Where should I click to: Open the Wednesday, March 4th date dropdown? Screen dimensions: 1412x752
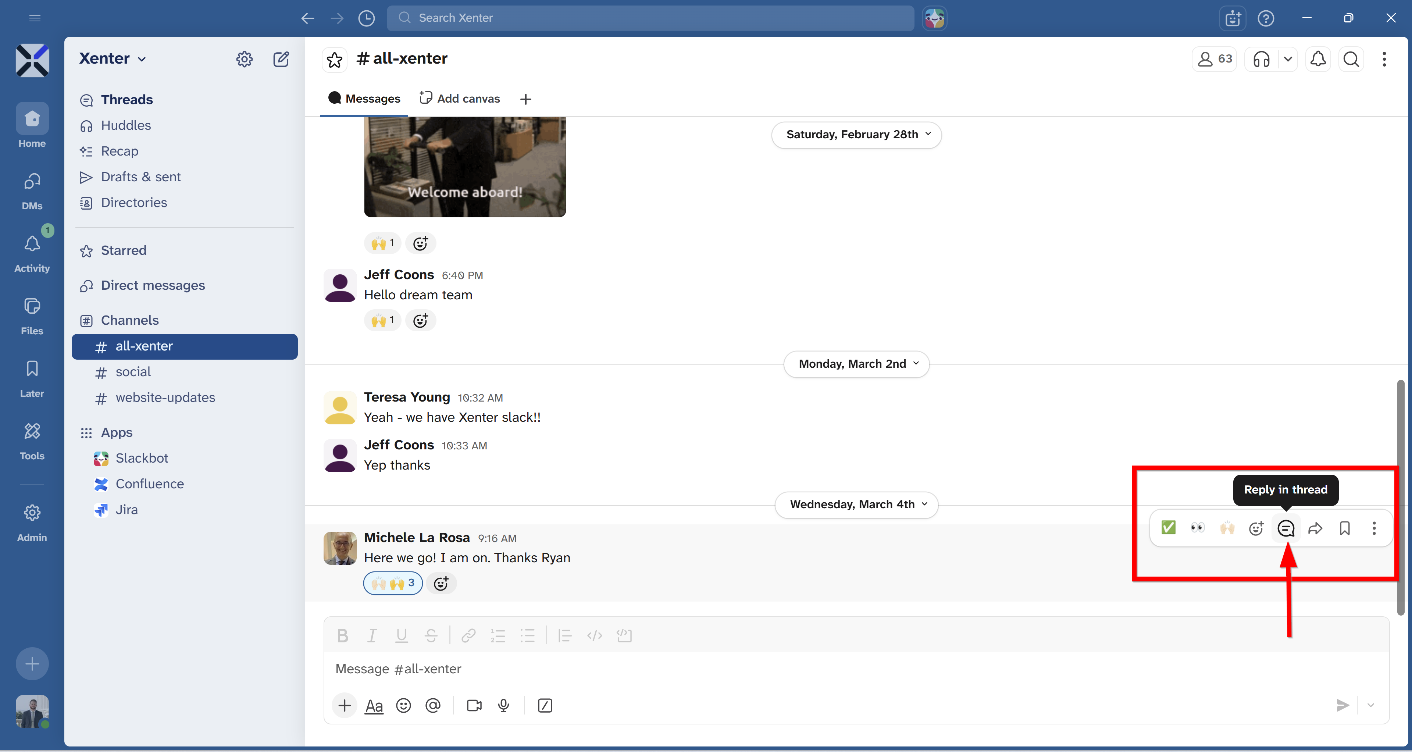click(856, 505)
